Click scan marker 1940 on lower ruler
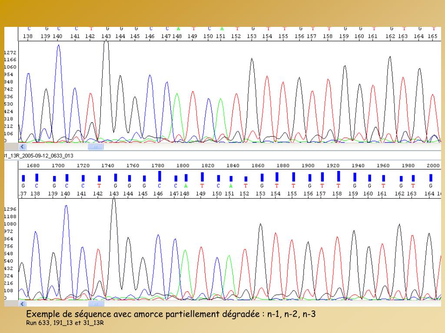Image resolution: width=445 pixels, height=333 pixels. [358, 166]
